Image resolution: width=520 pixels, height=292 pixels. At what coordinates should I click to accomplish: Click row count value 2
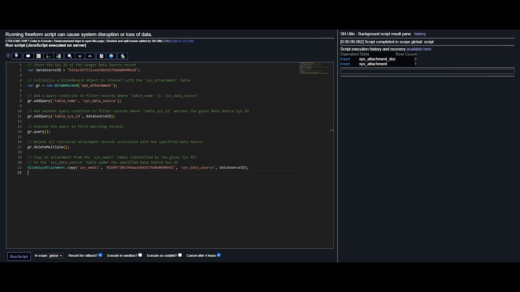coord(415,59)
